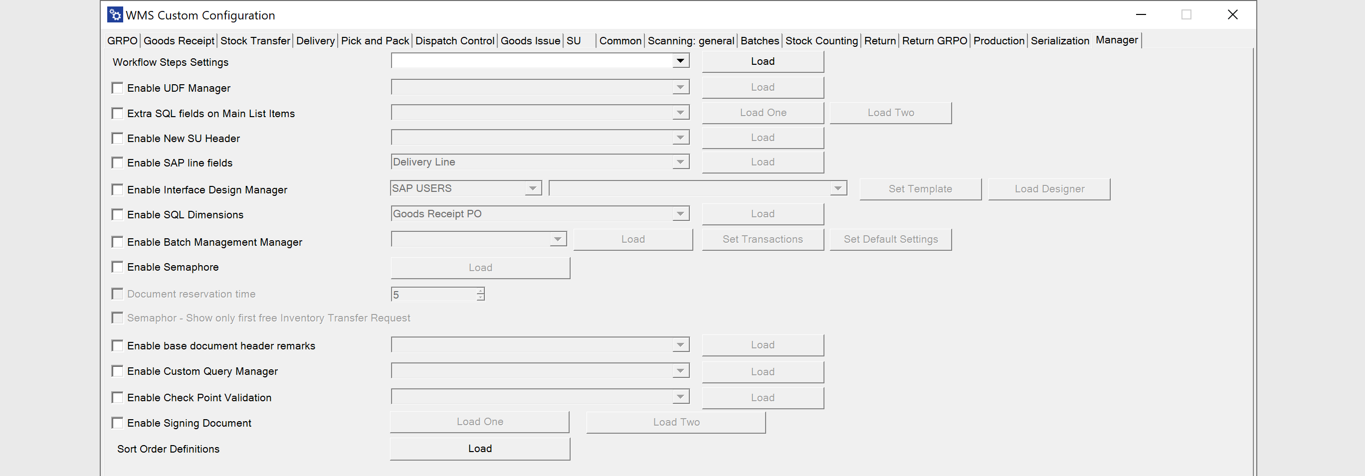Click the Load Designer button
This screenshot has width=1365, height=476.
pyautogui.click(x=1049, y=189)
